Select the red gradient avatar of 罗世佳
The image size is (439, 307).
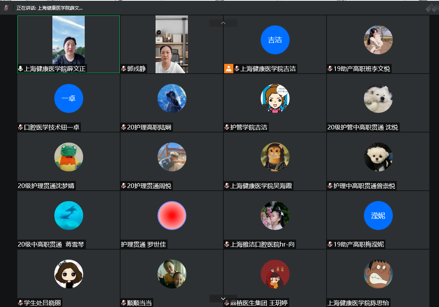(172, 215)
